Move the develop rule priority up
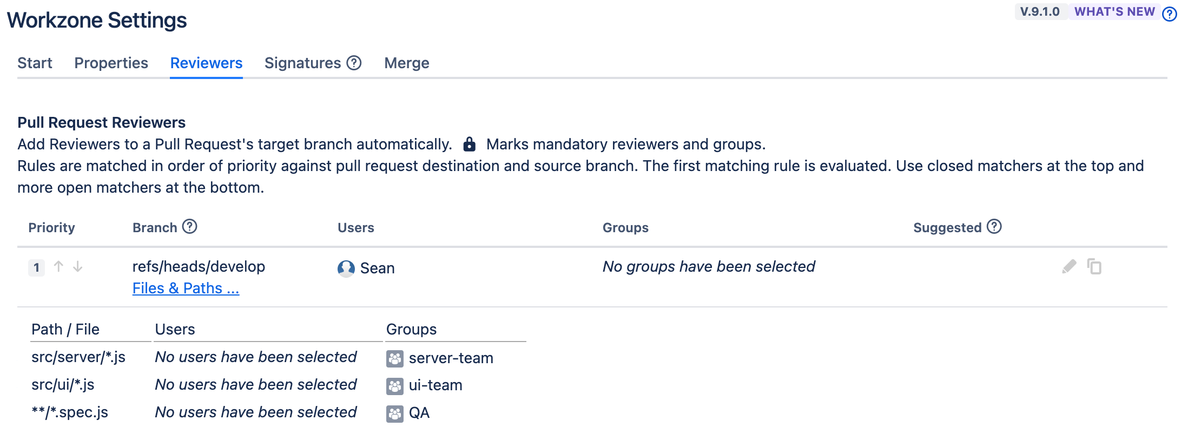The image size is (1188, 433). pos(58,266)
